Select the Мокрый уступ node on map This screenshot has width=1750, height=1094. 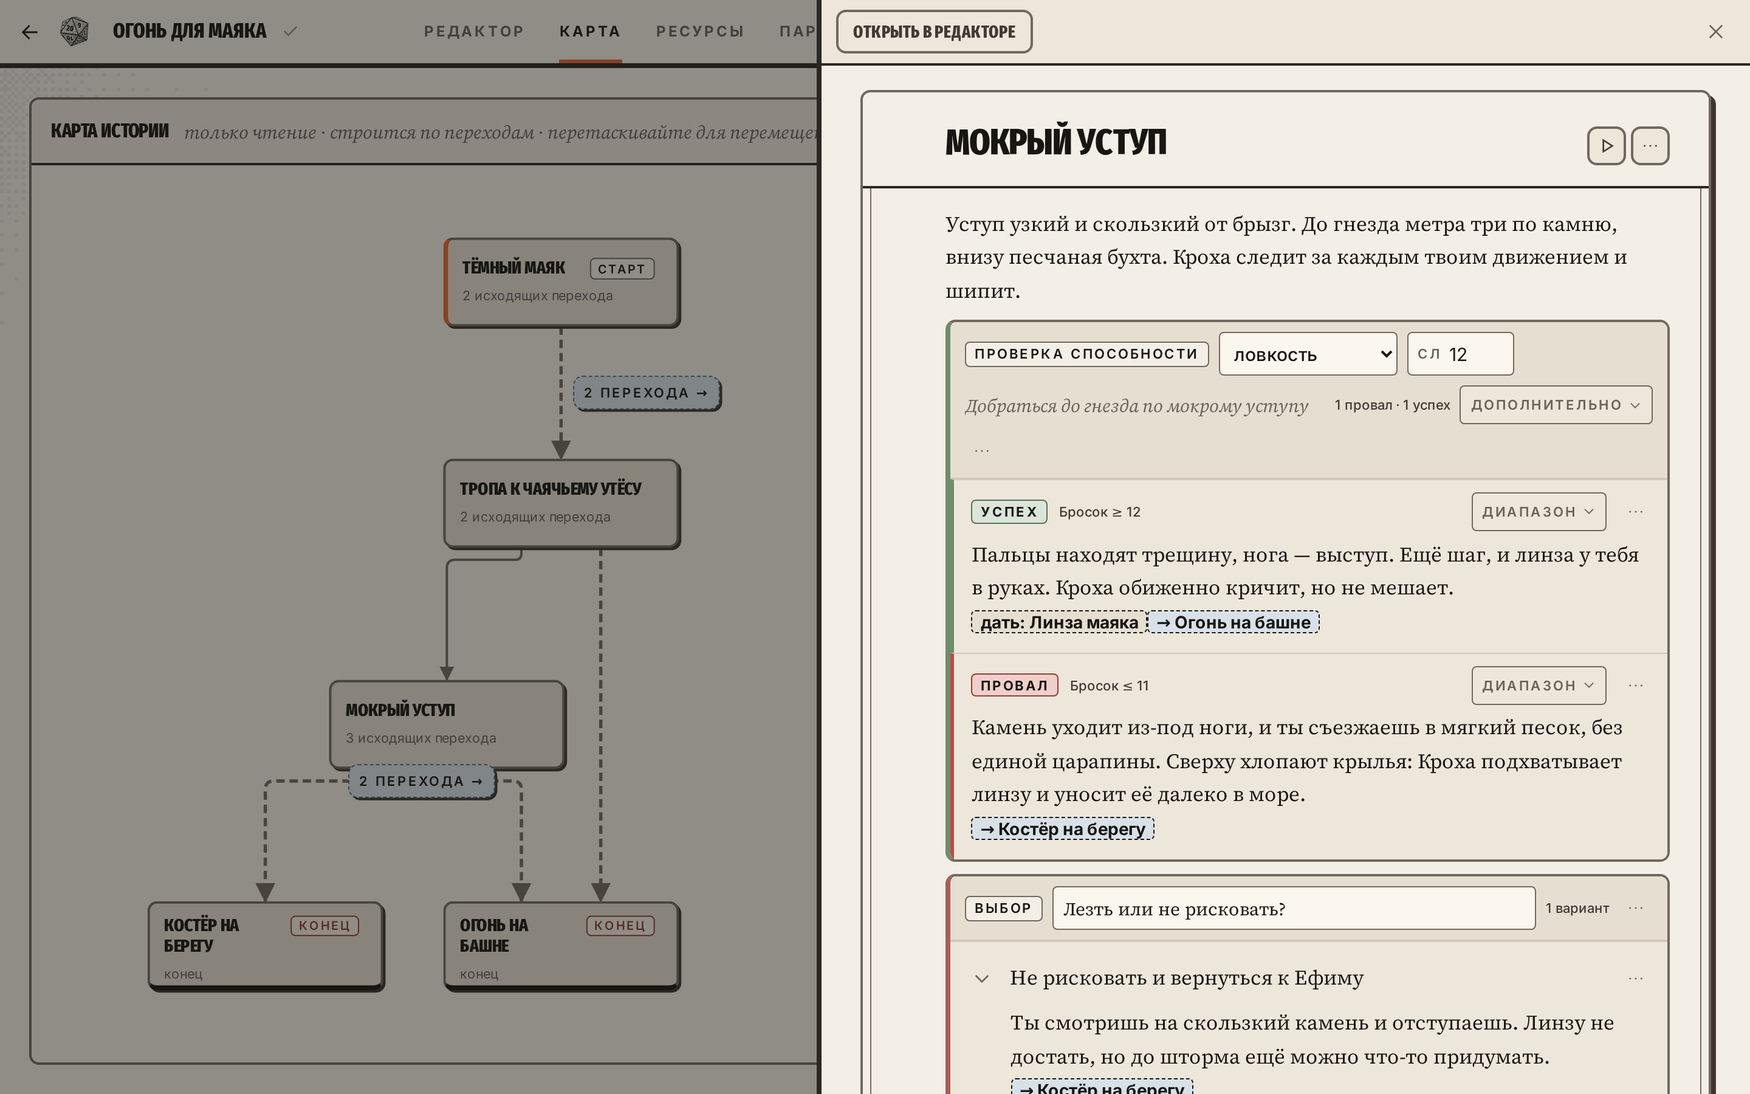[x=448, y=725]
